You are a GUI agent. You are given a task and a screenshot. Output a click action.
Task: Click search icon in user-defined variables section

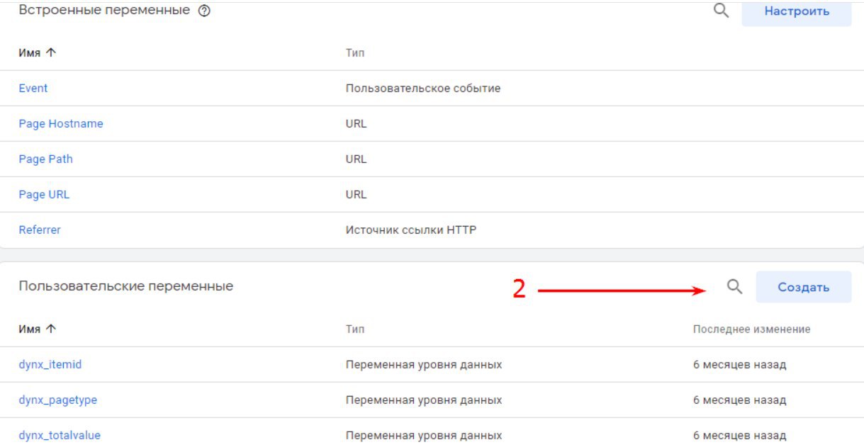(x=735, y=286)
